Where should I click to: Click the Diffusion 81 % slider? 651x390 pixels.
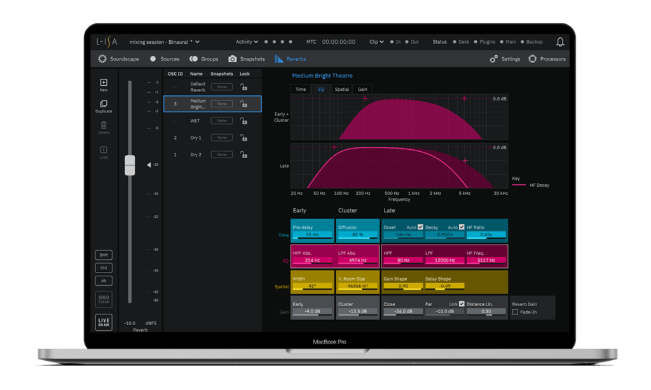(357, 235)
